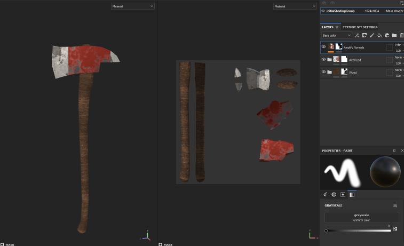Select the Layers tab
The height and width of the screenshot is (246, 404).
pyautogui.click(x=327, y=27)
